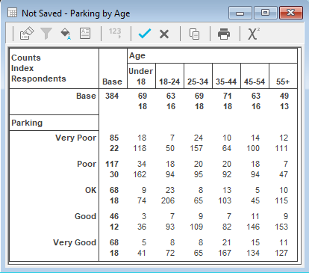Click the index value 167 in the Very Good row
The height and width of the screenshot is (273, 309).
tap(225, 253)
